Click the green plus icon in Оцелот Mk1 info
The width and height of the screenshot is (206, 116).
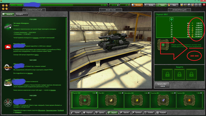[x=172, y=19]
